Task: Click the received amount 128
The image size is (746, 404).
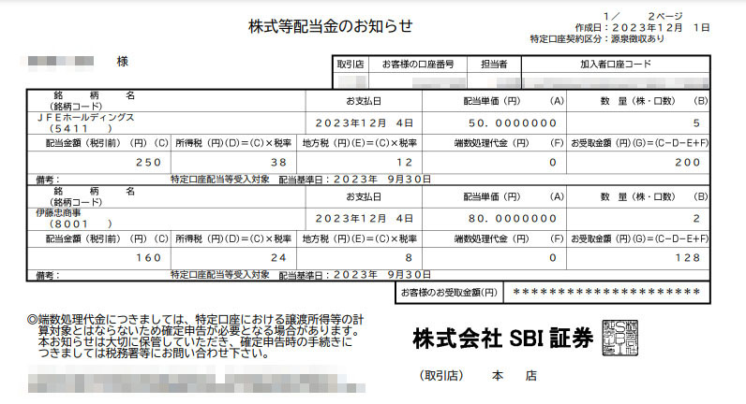Action: pos(688,258)
